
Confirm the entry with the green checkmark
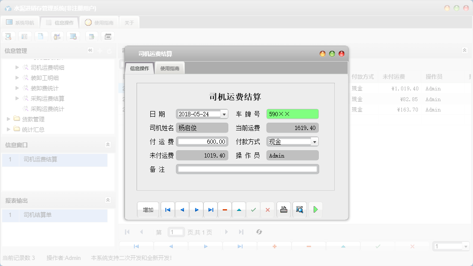click(253, 210)
